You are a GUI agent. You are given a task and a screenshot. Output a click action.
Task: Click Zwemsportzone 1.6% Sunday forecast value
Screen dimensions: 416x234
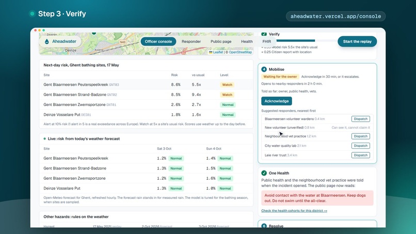[x=211, y=178]
